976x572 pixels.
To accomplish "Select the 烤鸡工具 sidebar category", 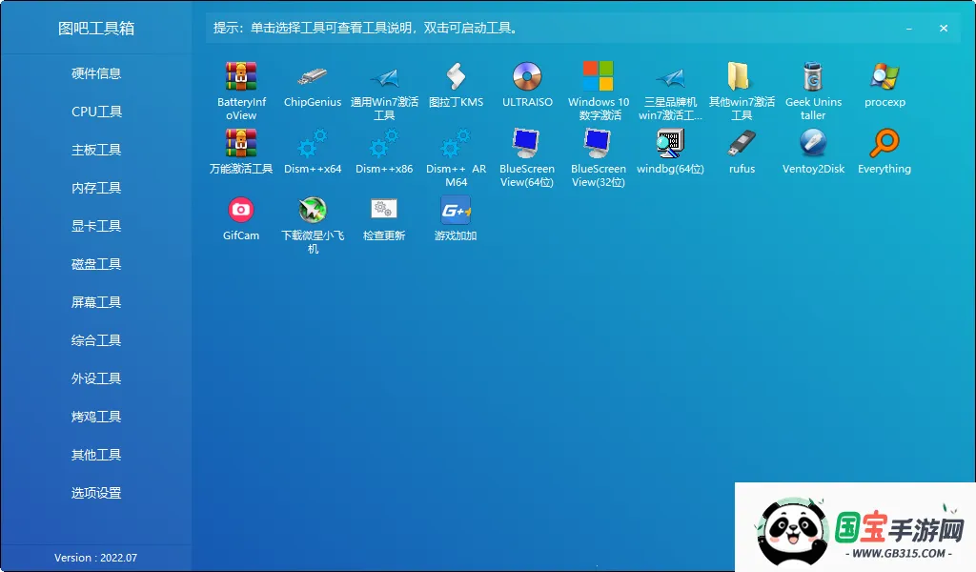I will pos(95,417).
